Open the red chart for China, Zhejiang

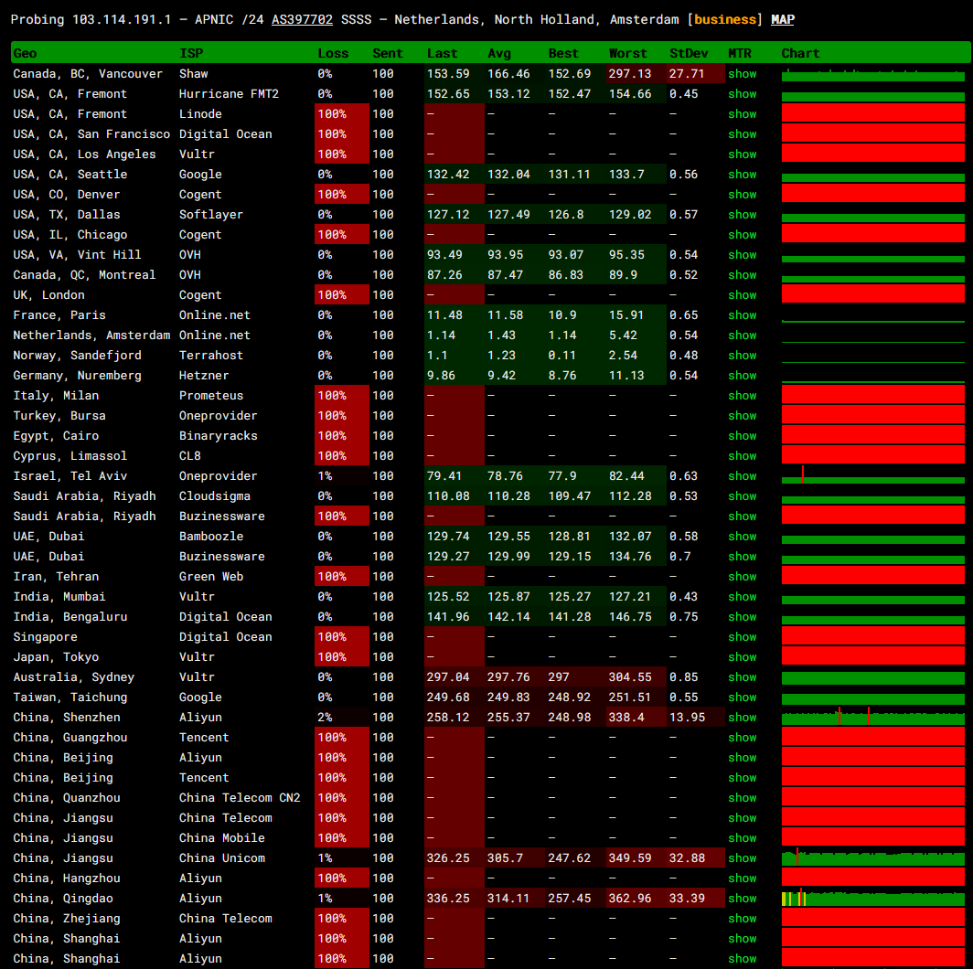[873, 919]
